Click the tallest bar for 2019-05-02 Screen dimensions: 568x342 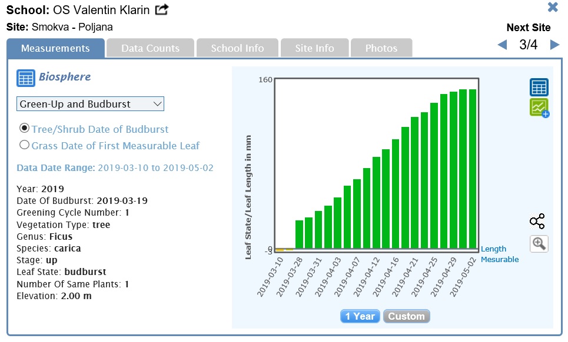coord(473,169)
